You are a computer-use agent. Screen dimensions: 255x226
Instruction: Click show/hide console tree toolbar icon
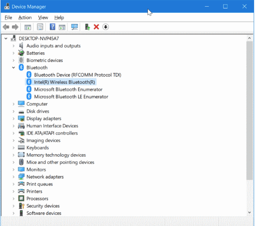[27, 27]
